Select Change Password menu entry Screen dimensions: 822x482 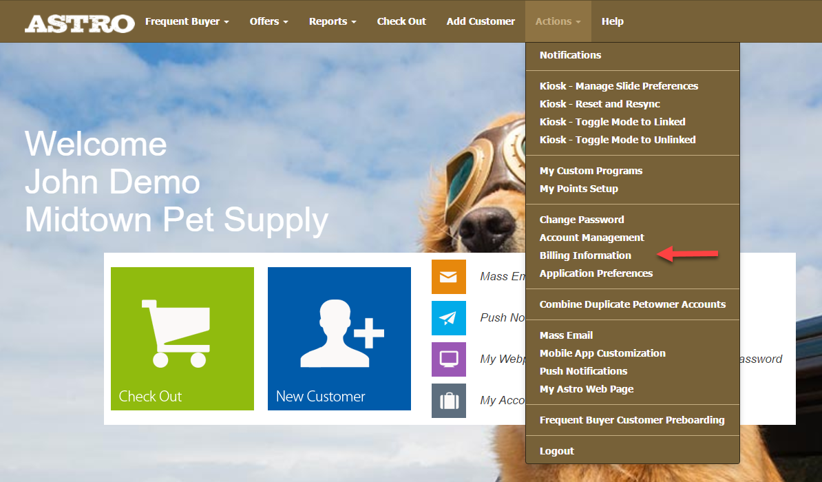tap(582, 219)
